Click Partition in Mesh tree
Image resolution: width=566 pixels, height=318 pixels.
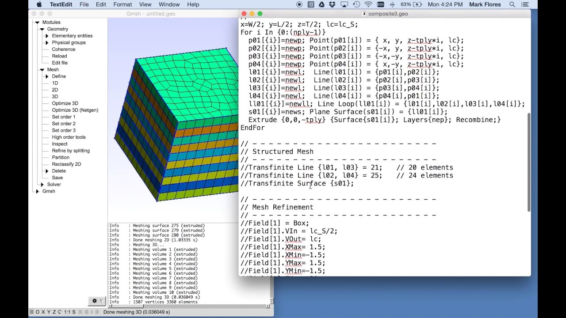61,157
